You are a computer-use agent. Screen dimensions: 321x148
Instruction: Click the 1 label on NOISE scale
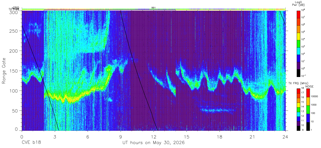pos(312,130)
